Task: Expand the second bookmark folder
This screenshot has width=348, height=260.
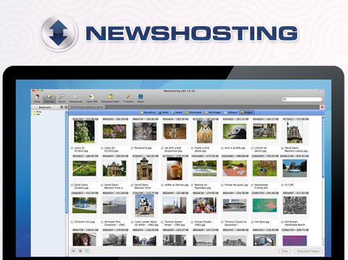Action: click(x=32, y=115)
